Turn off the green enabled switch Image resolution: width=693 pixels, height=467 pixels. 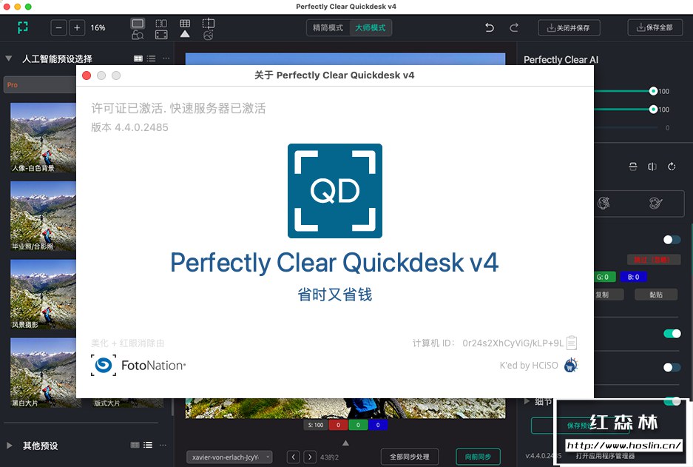click(x=672, y=334)
